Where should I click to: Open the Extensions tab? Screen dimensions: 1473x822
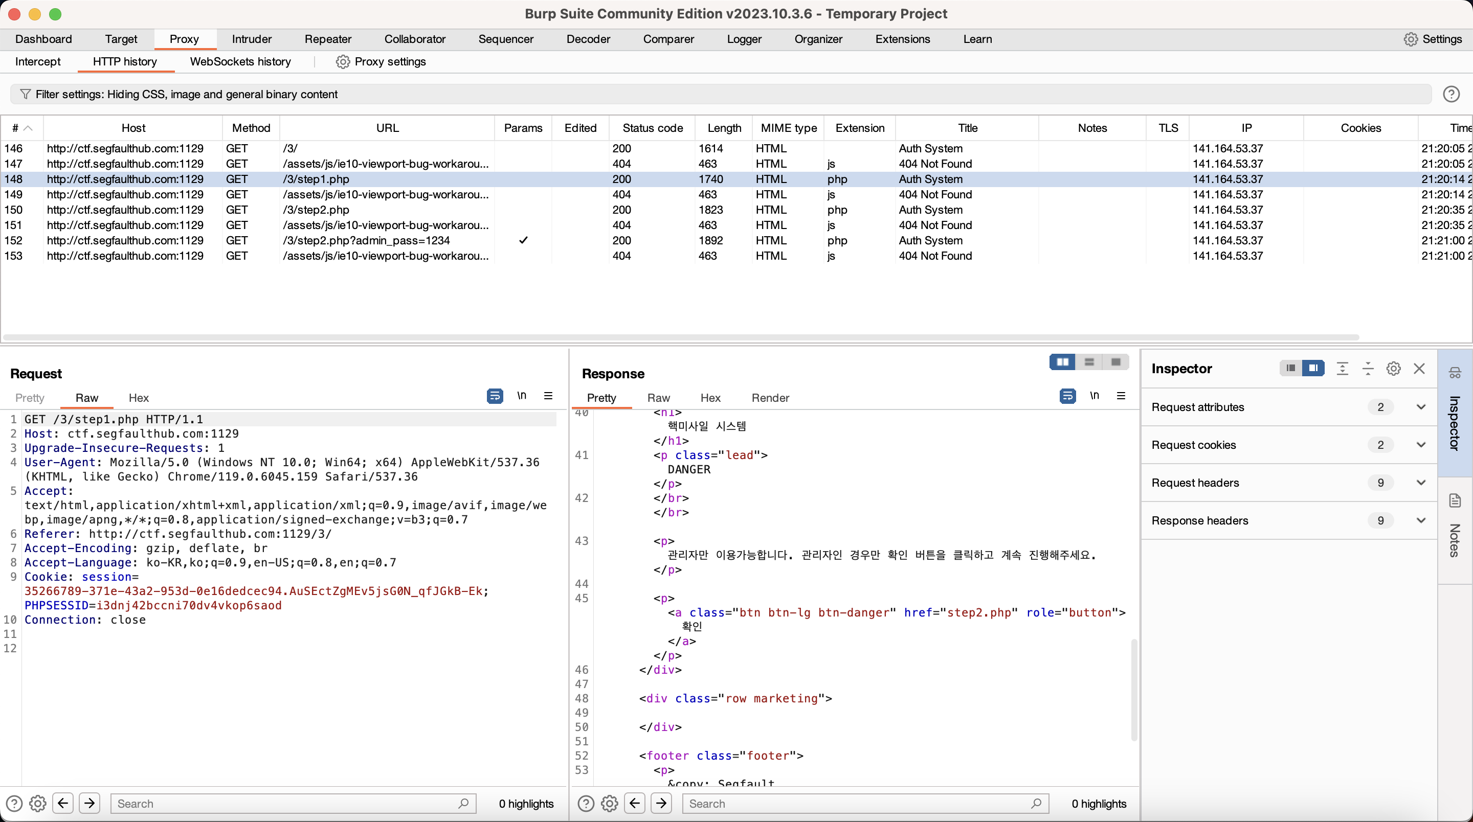click(x=902, y=39)
